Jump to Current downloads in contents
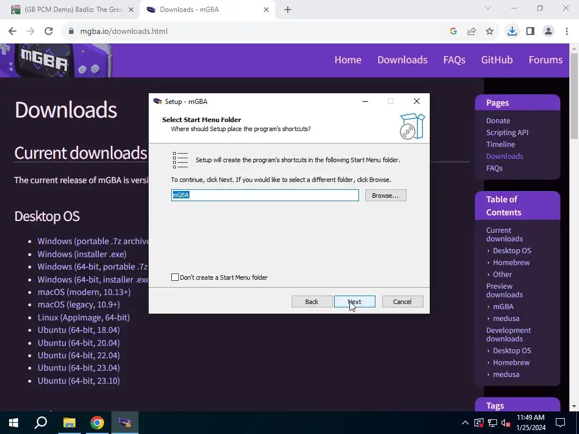This screenshot has width=579, height=434. [x=504, y=235]
